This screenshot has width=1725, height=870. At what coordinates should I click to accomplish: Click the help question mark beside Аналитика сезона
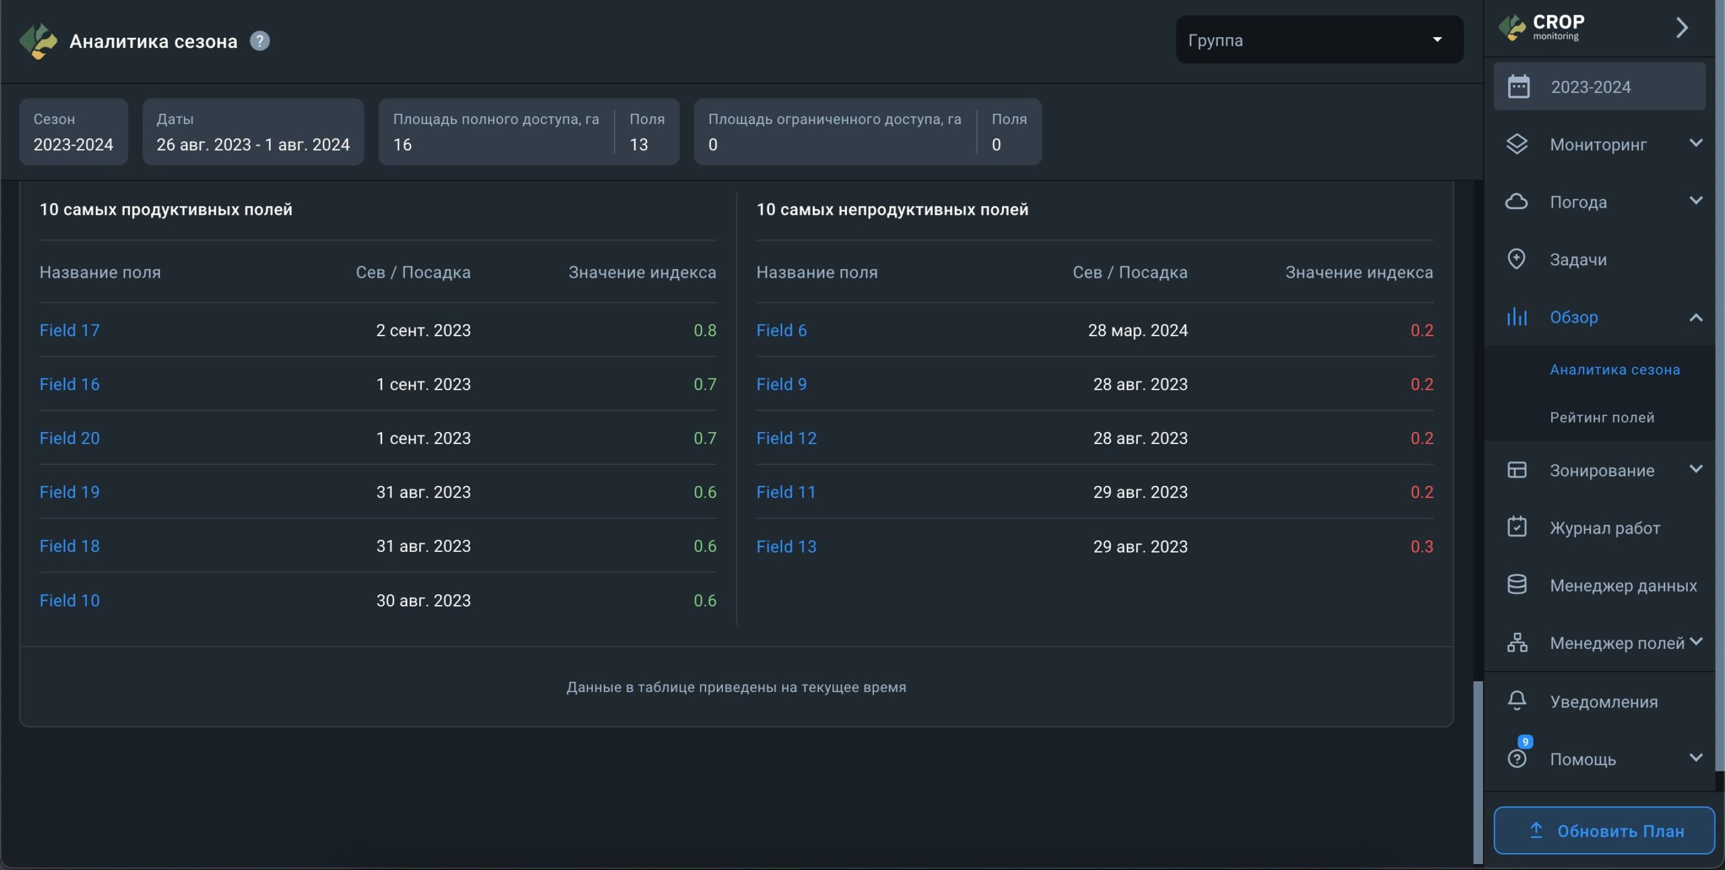[x=259, y=41]
